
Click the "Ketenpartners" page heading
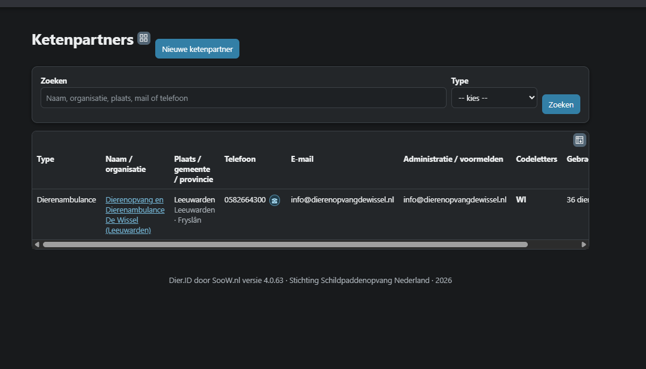(82, 39)
